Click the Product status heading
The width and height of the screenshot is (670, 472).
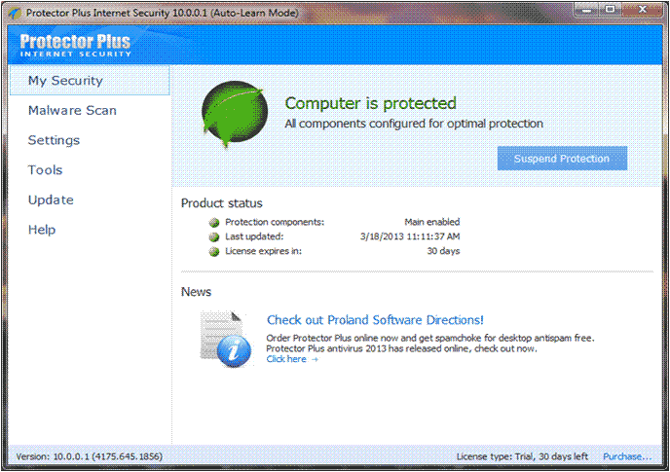(221, 203)
